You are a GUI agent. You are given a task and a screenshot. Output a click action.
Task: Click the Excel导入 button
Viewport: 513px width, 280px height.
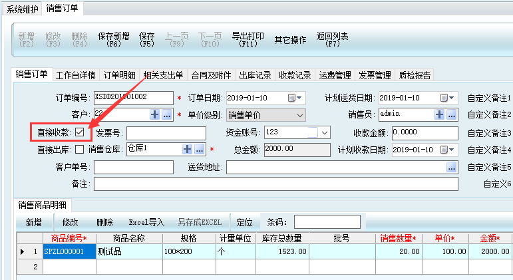pyautogui.click(x=146, y=221)
